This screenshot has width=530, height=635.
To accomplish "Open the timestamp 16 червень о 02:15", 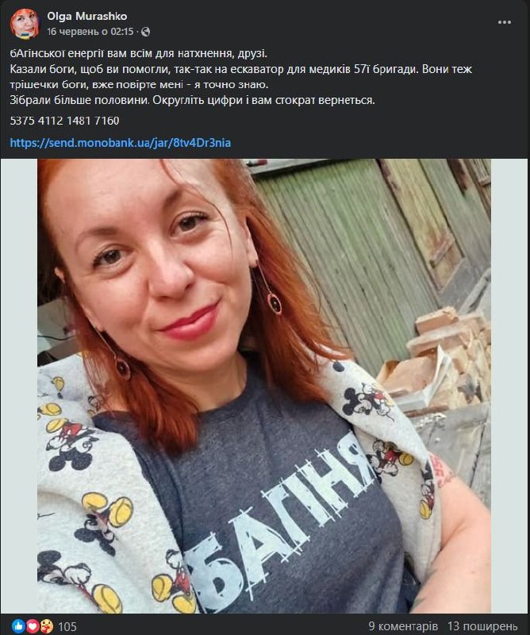I will coord(90,32).
